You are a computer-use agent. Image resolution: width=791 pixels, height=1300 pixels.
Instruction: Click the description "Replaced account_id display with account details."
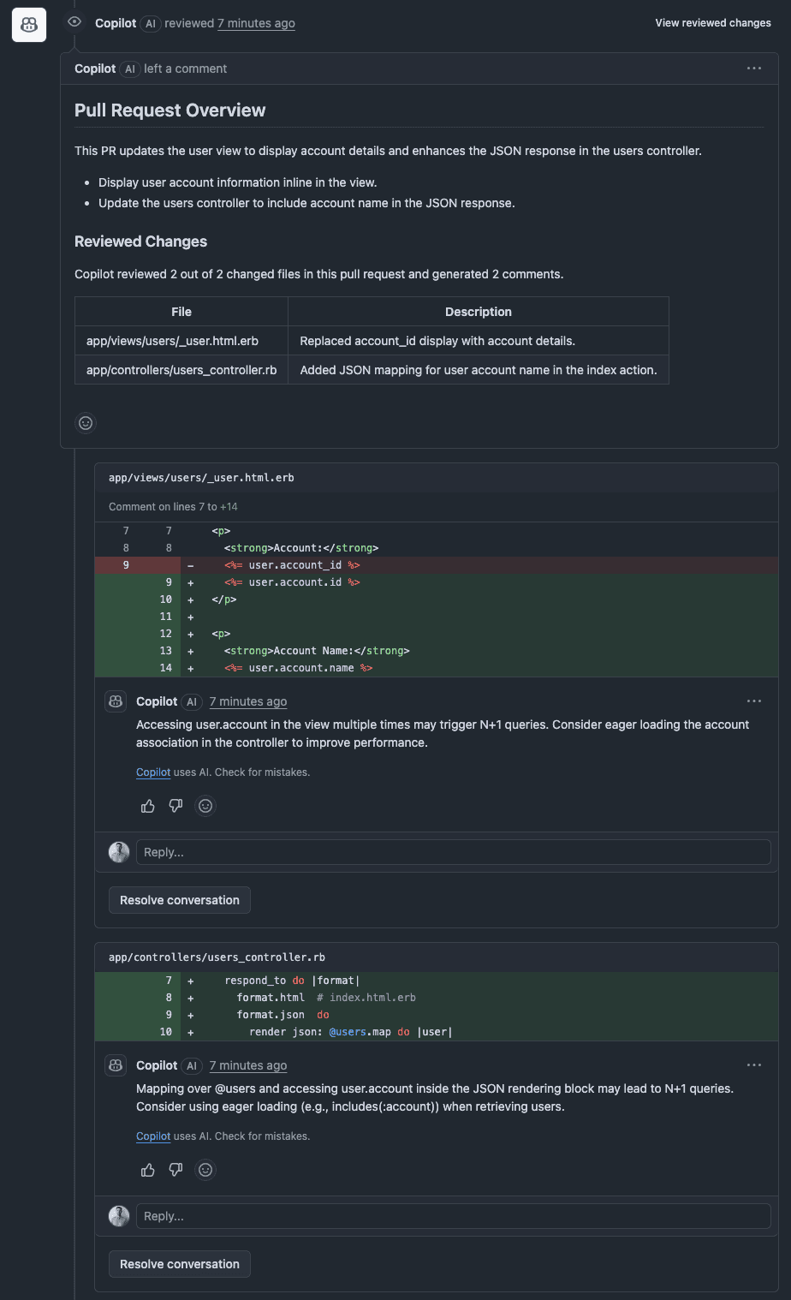click(x=437, y=341)
